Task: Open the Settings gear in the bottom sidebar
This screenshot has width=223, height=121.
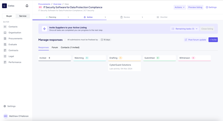Action: pyautogui.click(x=5, y=106)
